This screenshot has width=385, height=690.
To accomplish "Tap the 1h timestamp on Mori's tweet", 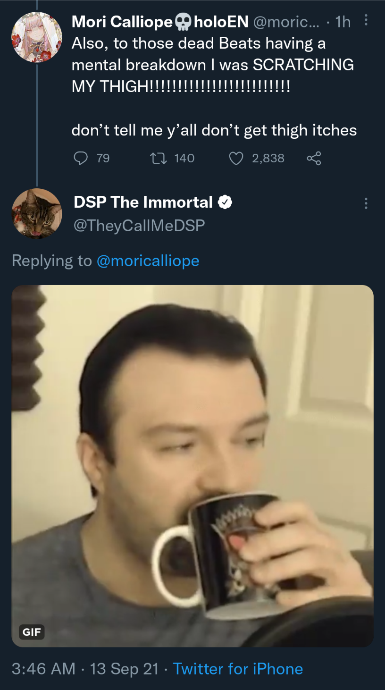I will pos(342,22).
